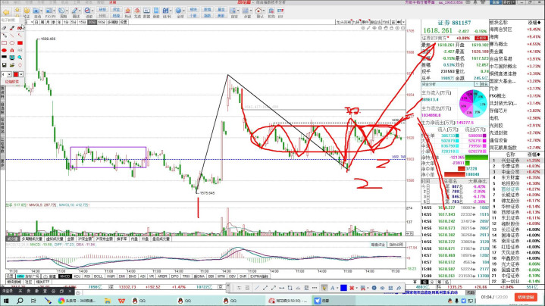This screenshot has height=306, width=545.
Task: Click the 选股 stock picker toolbar icon
Action: pyautogui.click(x=87, y=11)
